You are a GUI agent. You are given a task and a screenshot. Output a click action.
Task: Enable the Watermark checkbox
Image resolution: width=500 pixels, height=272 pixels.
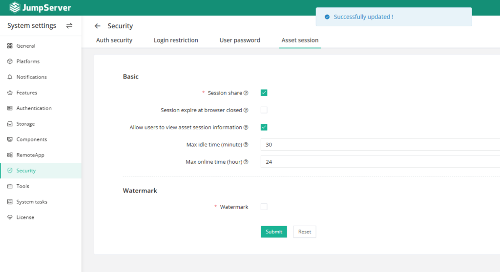(264, 207)
